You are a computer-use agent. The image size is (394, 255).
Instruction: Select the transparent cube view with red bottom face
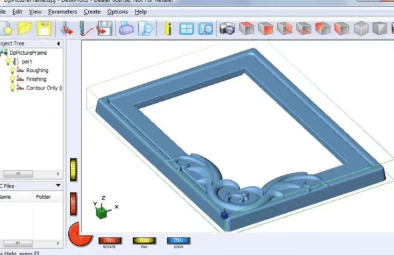pyautogui.click(x=304, y=28)
